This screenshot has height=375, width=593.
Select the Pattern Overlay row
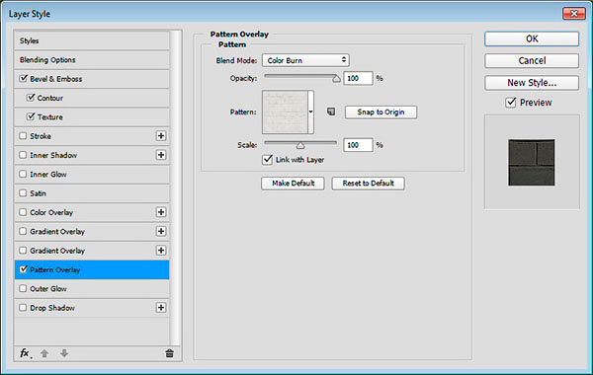tap(92, 269)
